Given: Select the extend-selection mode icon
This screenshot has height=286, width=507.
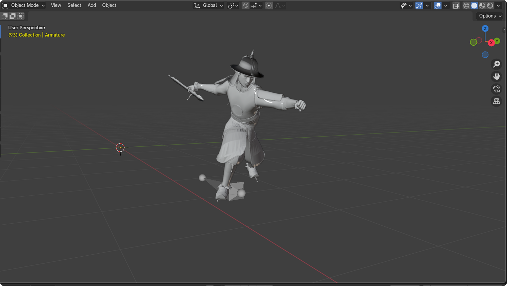Looking at the screenshot, I should click(x=13, y=16).
